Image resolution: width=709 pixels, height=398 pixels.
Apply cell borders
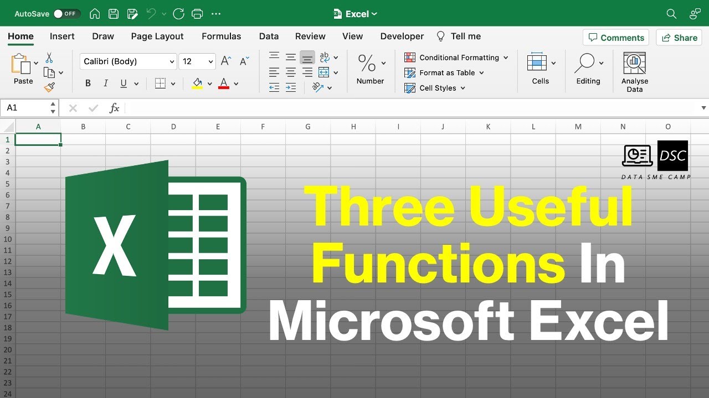click(x=161, y=83)
